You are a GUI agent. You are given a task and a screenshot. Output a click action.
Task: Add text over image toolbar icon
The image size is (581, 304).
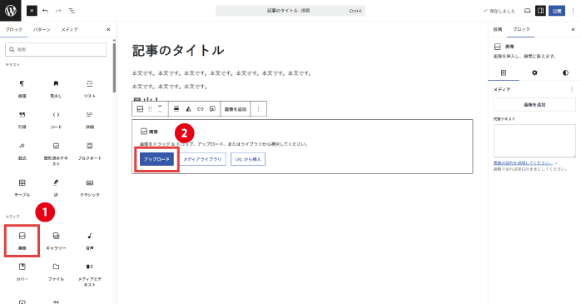212,109
